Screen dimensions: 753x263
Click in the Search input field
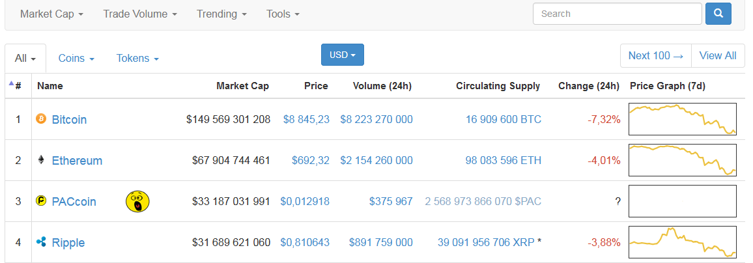617,14
